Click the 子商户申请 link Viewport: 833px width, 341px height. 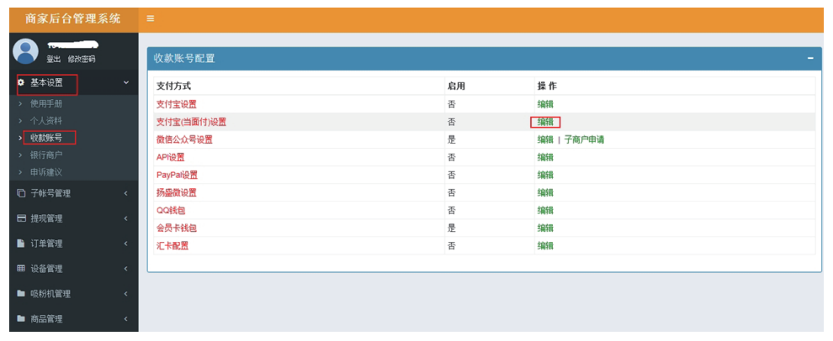584,140
